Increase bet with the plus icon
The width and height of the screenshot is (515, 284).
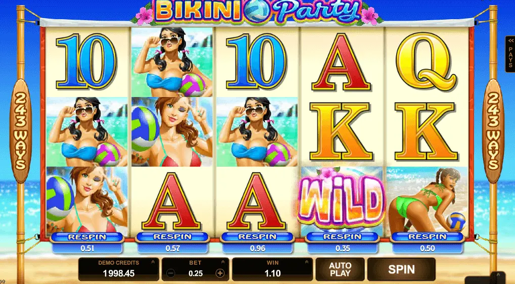click(x=220, y=273)
